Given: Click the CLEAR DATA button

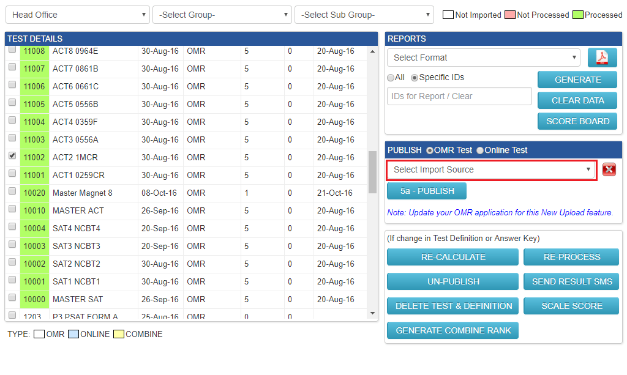Looking at the screenshot, I should pos(577,100).
